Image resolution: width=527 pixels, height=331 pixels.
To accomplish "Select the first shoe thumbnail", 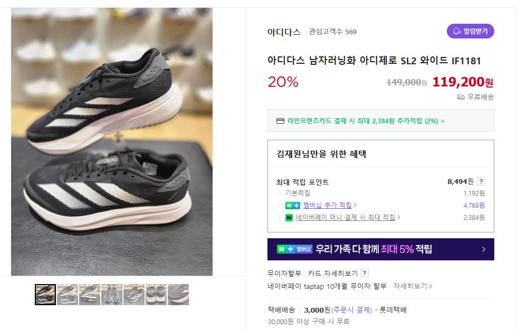I will (x=45, y=295).
